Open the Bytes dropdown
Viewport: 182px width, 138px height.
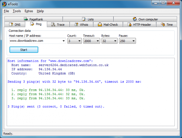115,41
